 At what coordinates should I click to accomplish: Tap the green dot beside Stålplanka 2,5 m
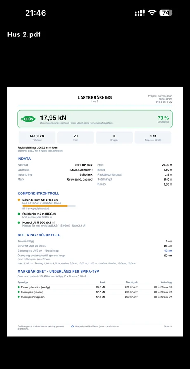click(x=19, y=214)
